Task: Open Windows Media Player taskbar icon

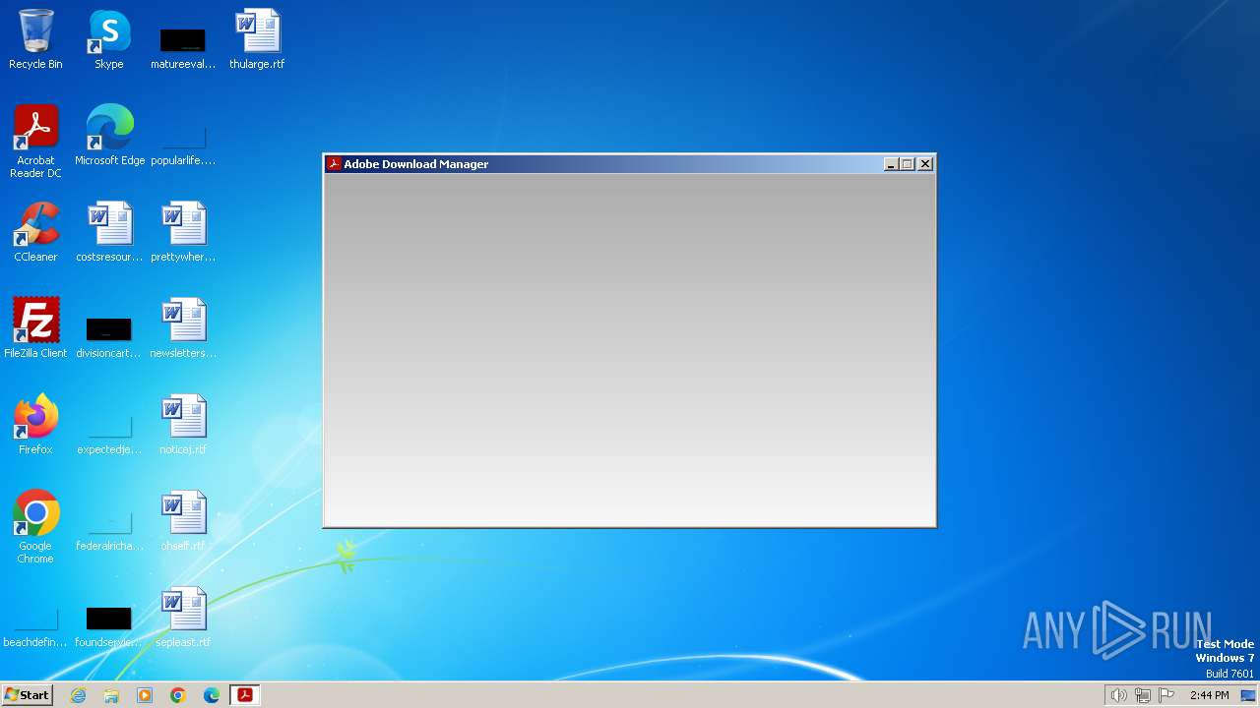Action: pyautogui.click(x=145, y=695)
